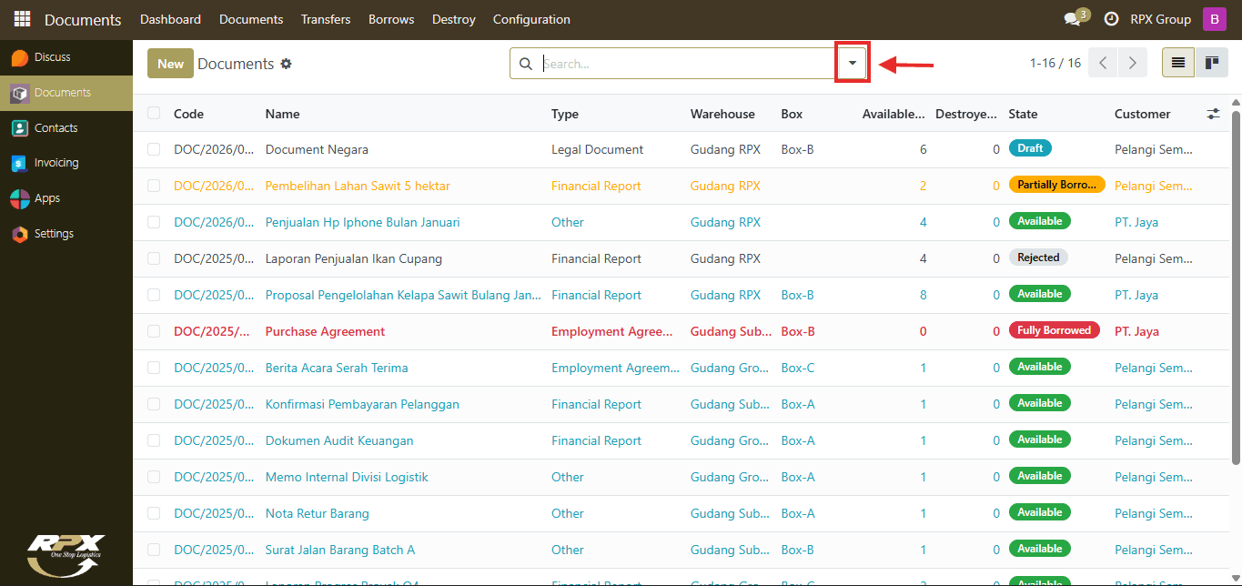Screen dimensions: 1242x586
Task: Open the Dokumen Audit Keuangan record
Action: 339,440
